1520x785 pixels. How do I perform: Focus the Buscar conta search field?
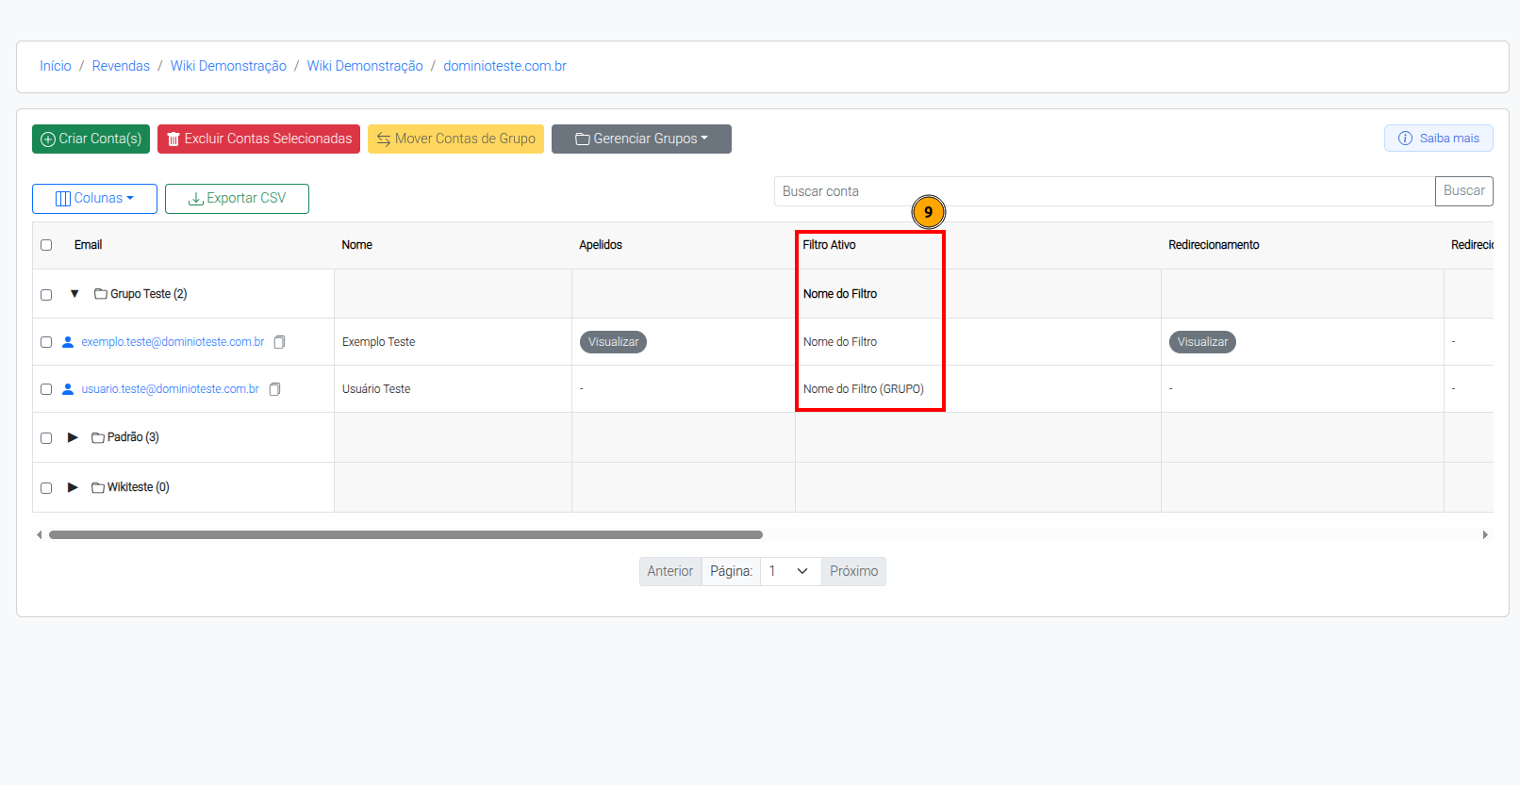pos(1104,191)
